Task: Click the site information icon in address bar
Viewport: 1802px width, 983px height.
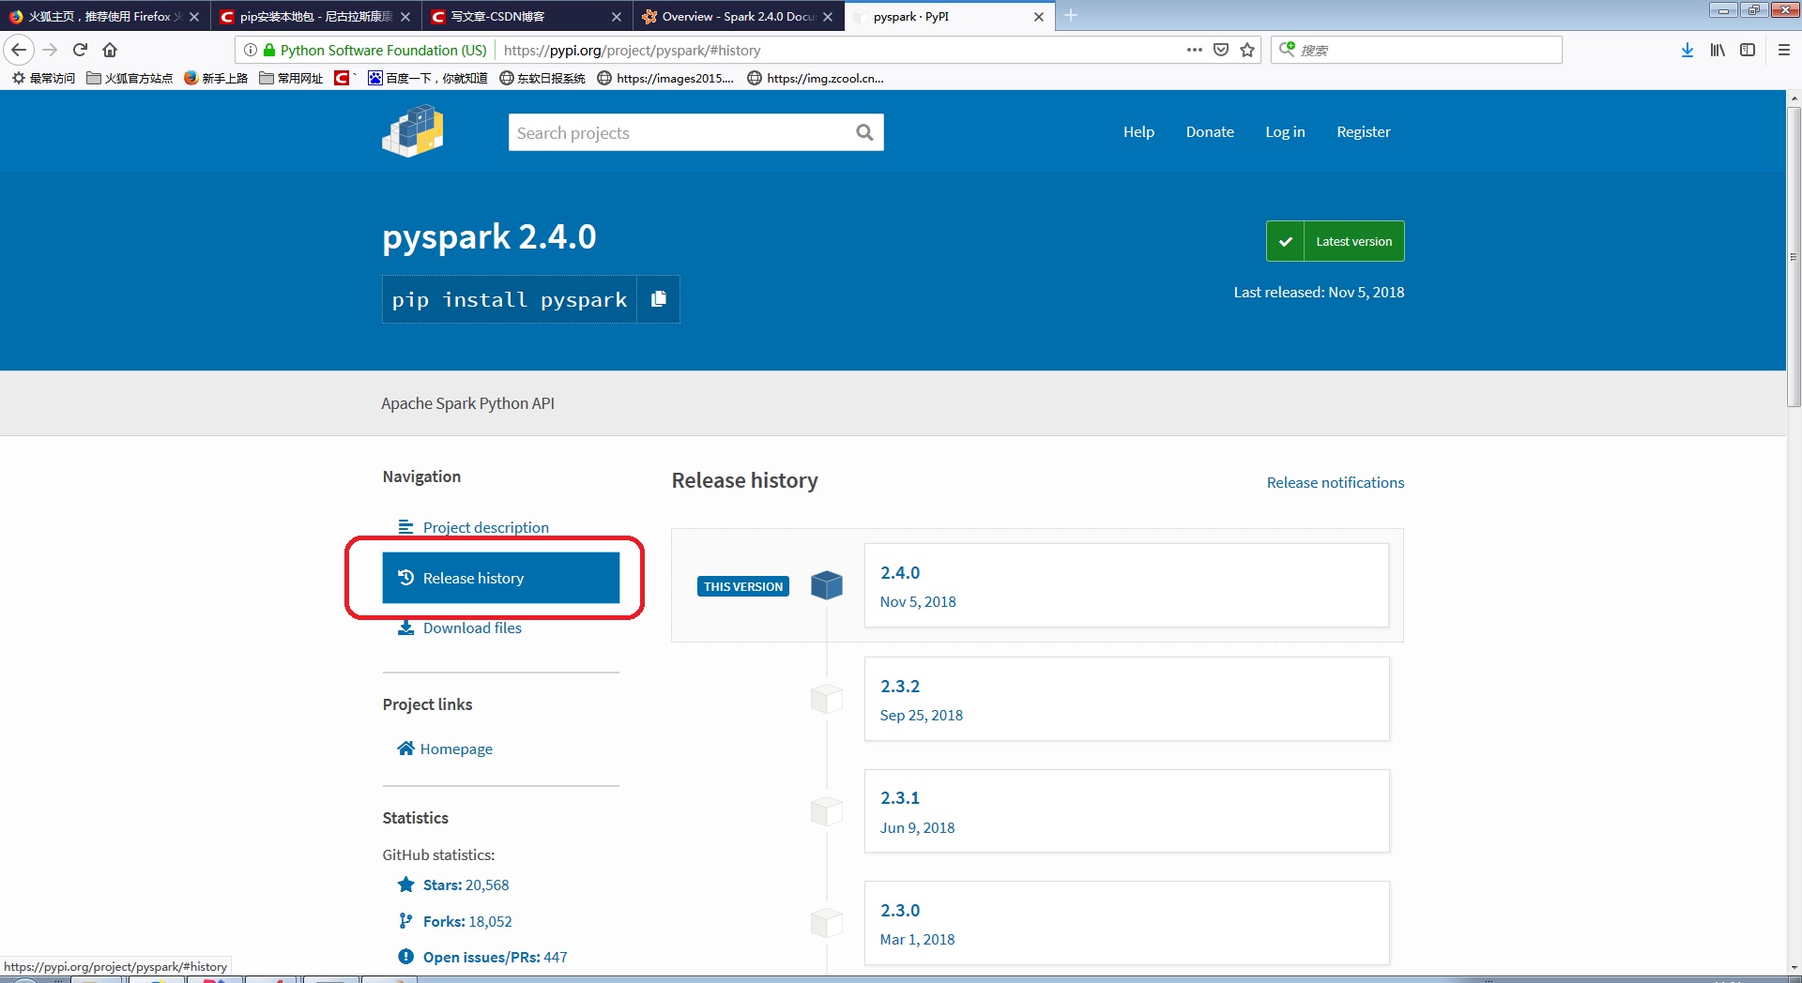Action: click(x=251, y=50)
